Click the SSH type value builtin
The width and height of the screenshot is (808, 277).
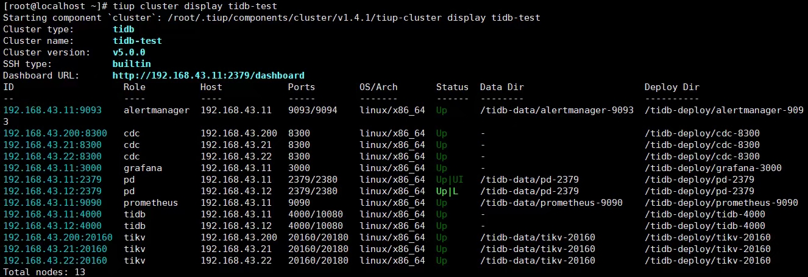coord(132,64)
